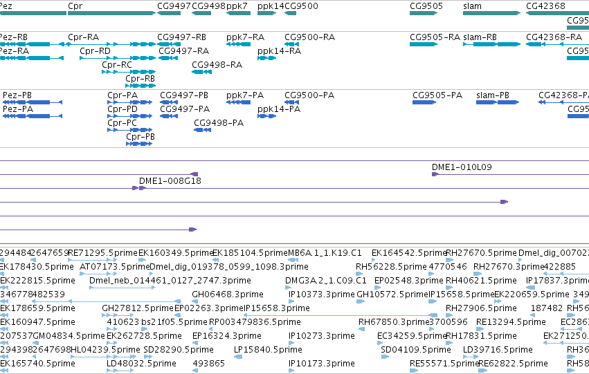Select the EP02548.3prime EST label
Image resolution: width=589 pixels, height=374 pixels.
pyautogui.click(x=408, y=281)
